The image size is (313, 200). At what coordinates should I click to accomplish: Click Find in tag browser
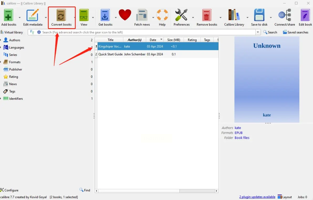(85, 190)
